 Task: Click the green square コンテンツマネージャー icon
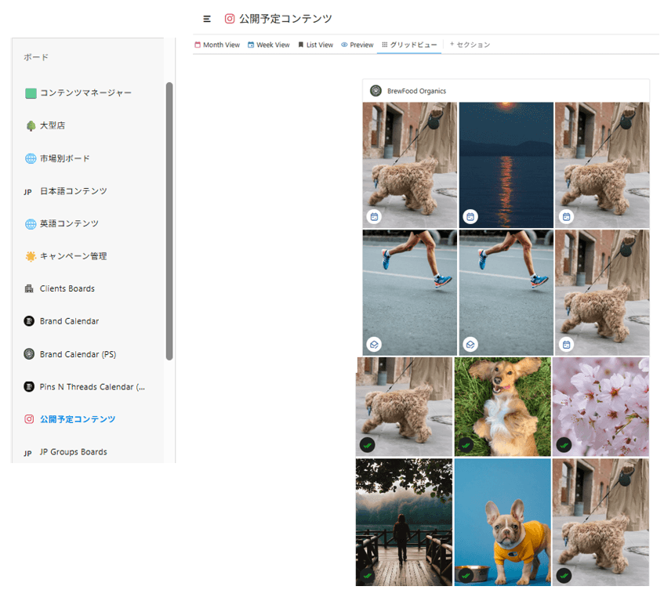point(31,93)
